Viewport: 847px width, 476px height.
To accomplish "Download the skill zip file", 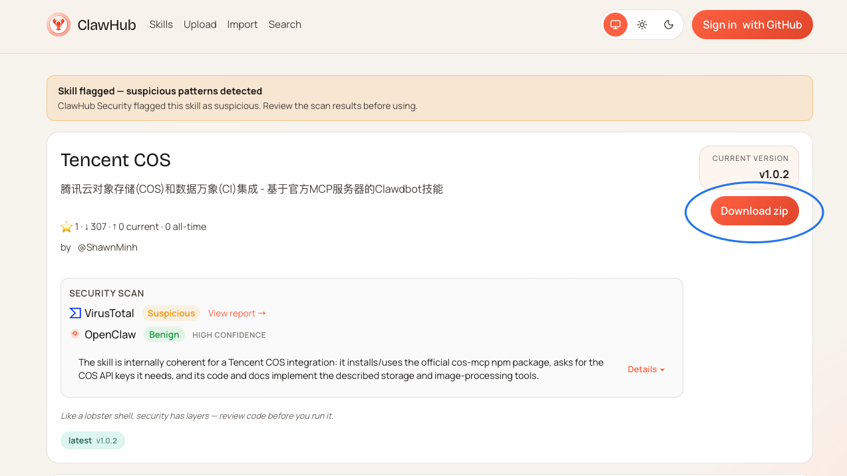I will 754,211.
